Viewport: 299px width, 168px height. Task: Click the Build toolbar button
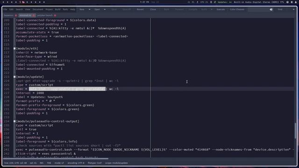click(x=204, y=9)
